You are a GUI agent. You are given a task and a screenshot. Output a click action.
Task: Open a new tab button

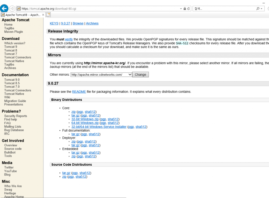tap(48, 15)
